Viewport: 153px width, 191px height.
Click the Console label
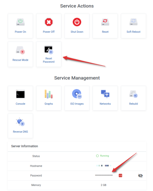coord(20,104)
